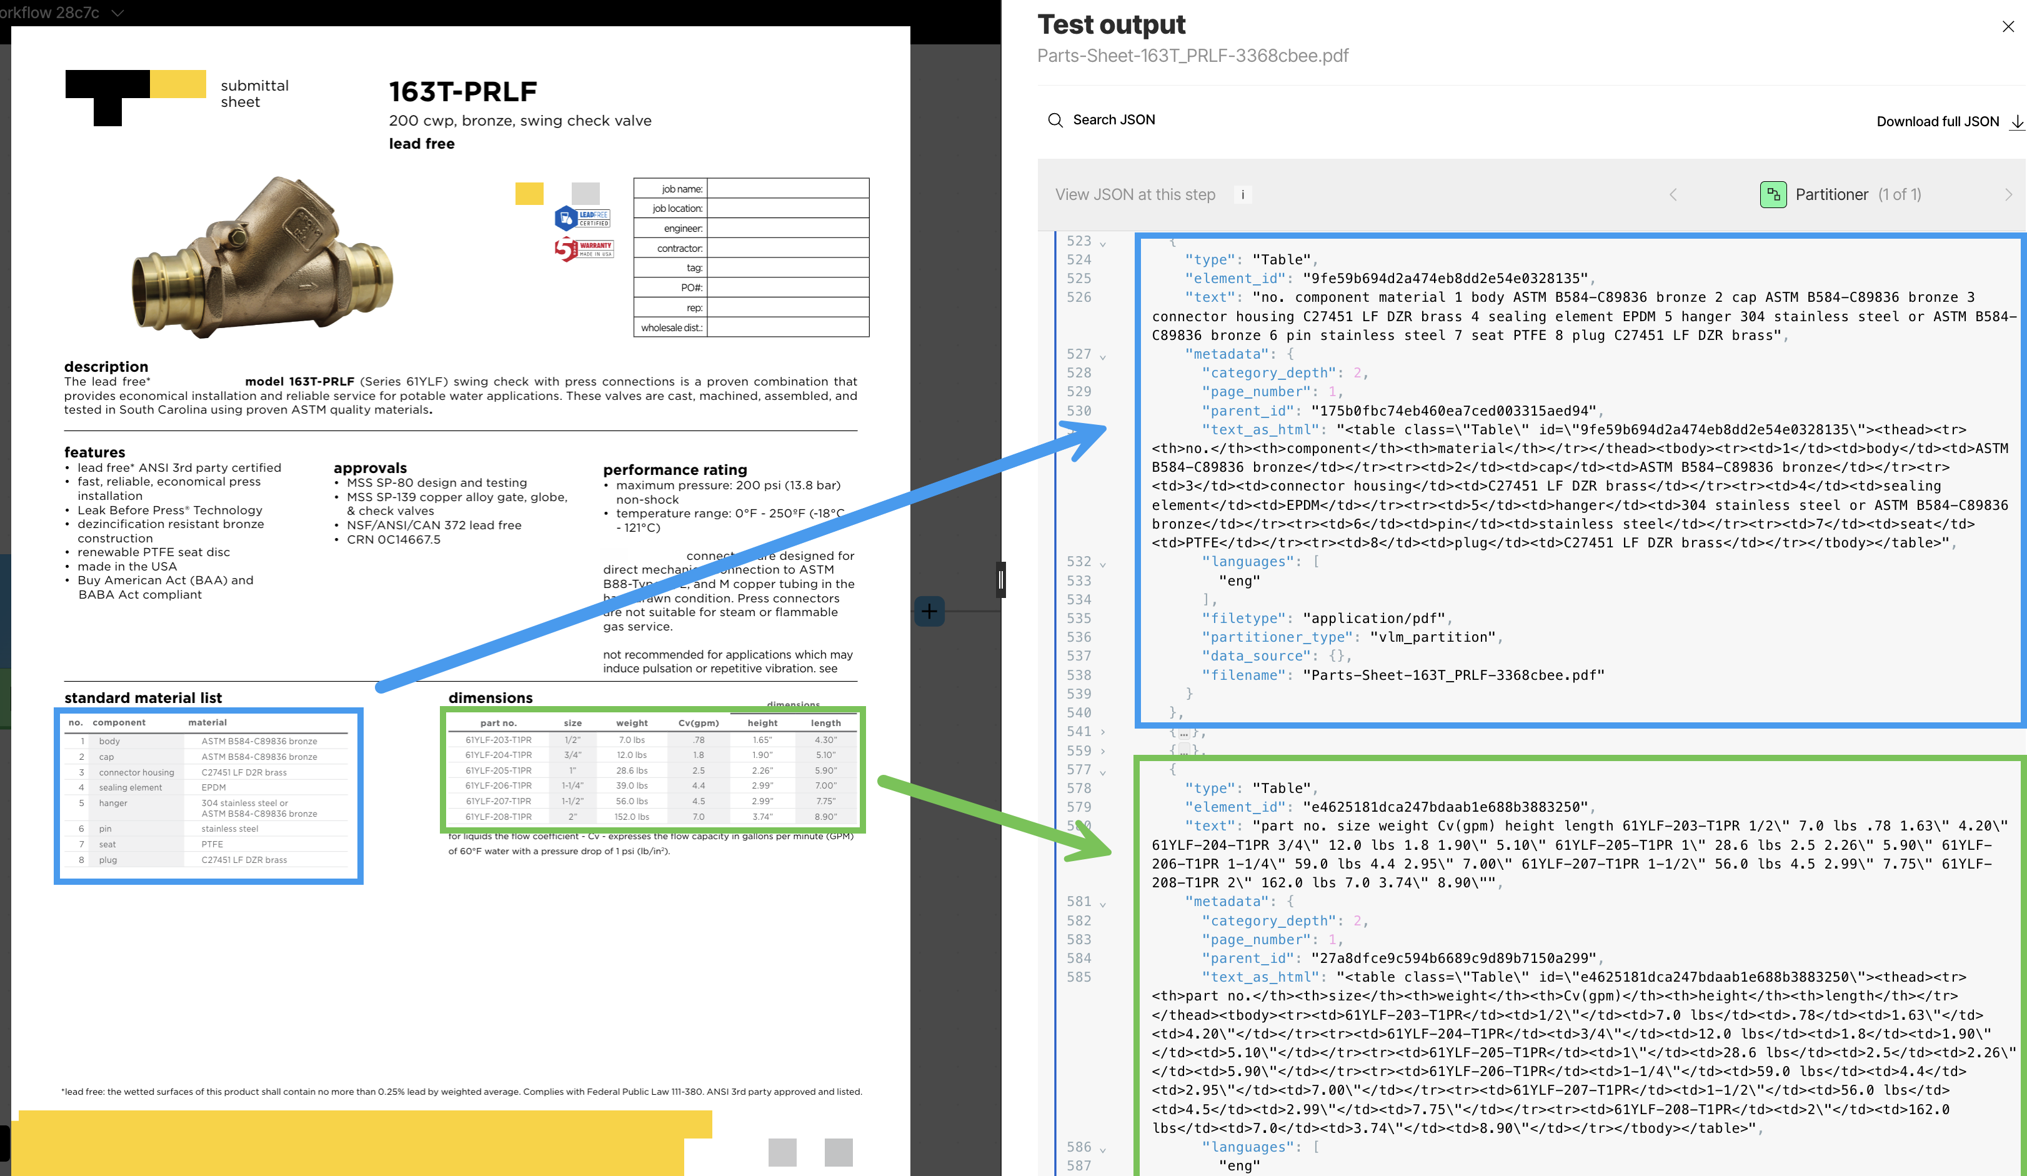Go to previous step with left chevron
This screenshot has height=1176, width=2027.
tap(1673, 195)
